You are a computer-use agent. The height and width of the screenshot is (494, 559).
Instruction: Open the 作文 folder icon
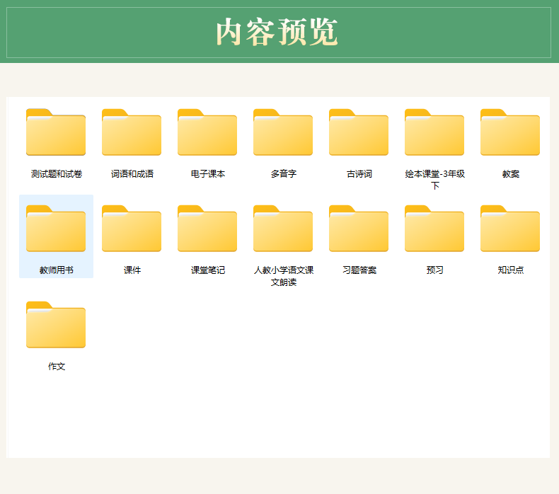click(x=56, y=325)
